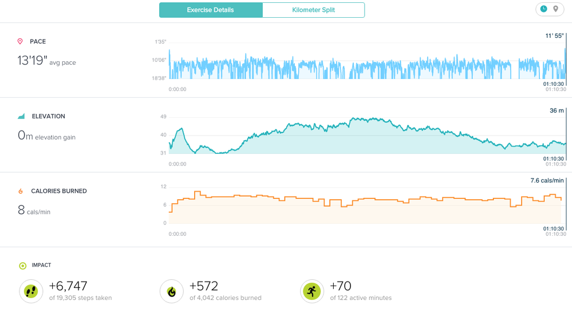The height and width of the screenshot is (309, 572).
Task: Select the Exercise Details tab
Action: 210,10
